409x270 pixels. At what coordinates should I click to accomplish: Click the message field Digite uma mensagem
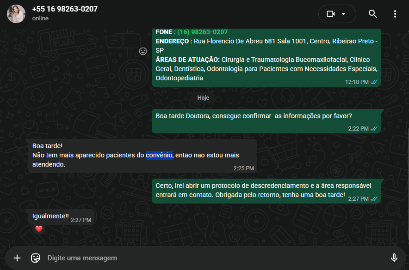[214, 258]
